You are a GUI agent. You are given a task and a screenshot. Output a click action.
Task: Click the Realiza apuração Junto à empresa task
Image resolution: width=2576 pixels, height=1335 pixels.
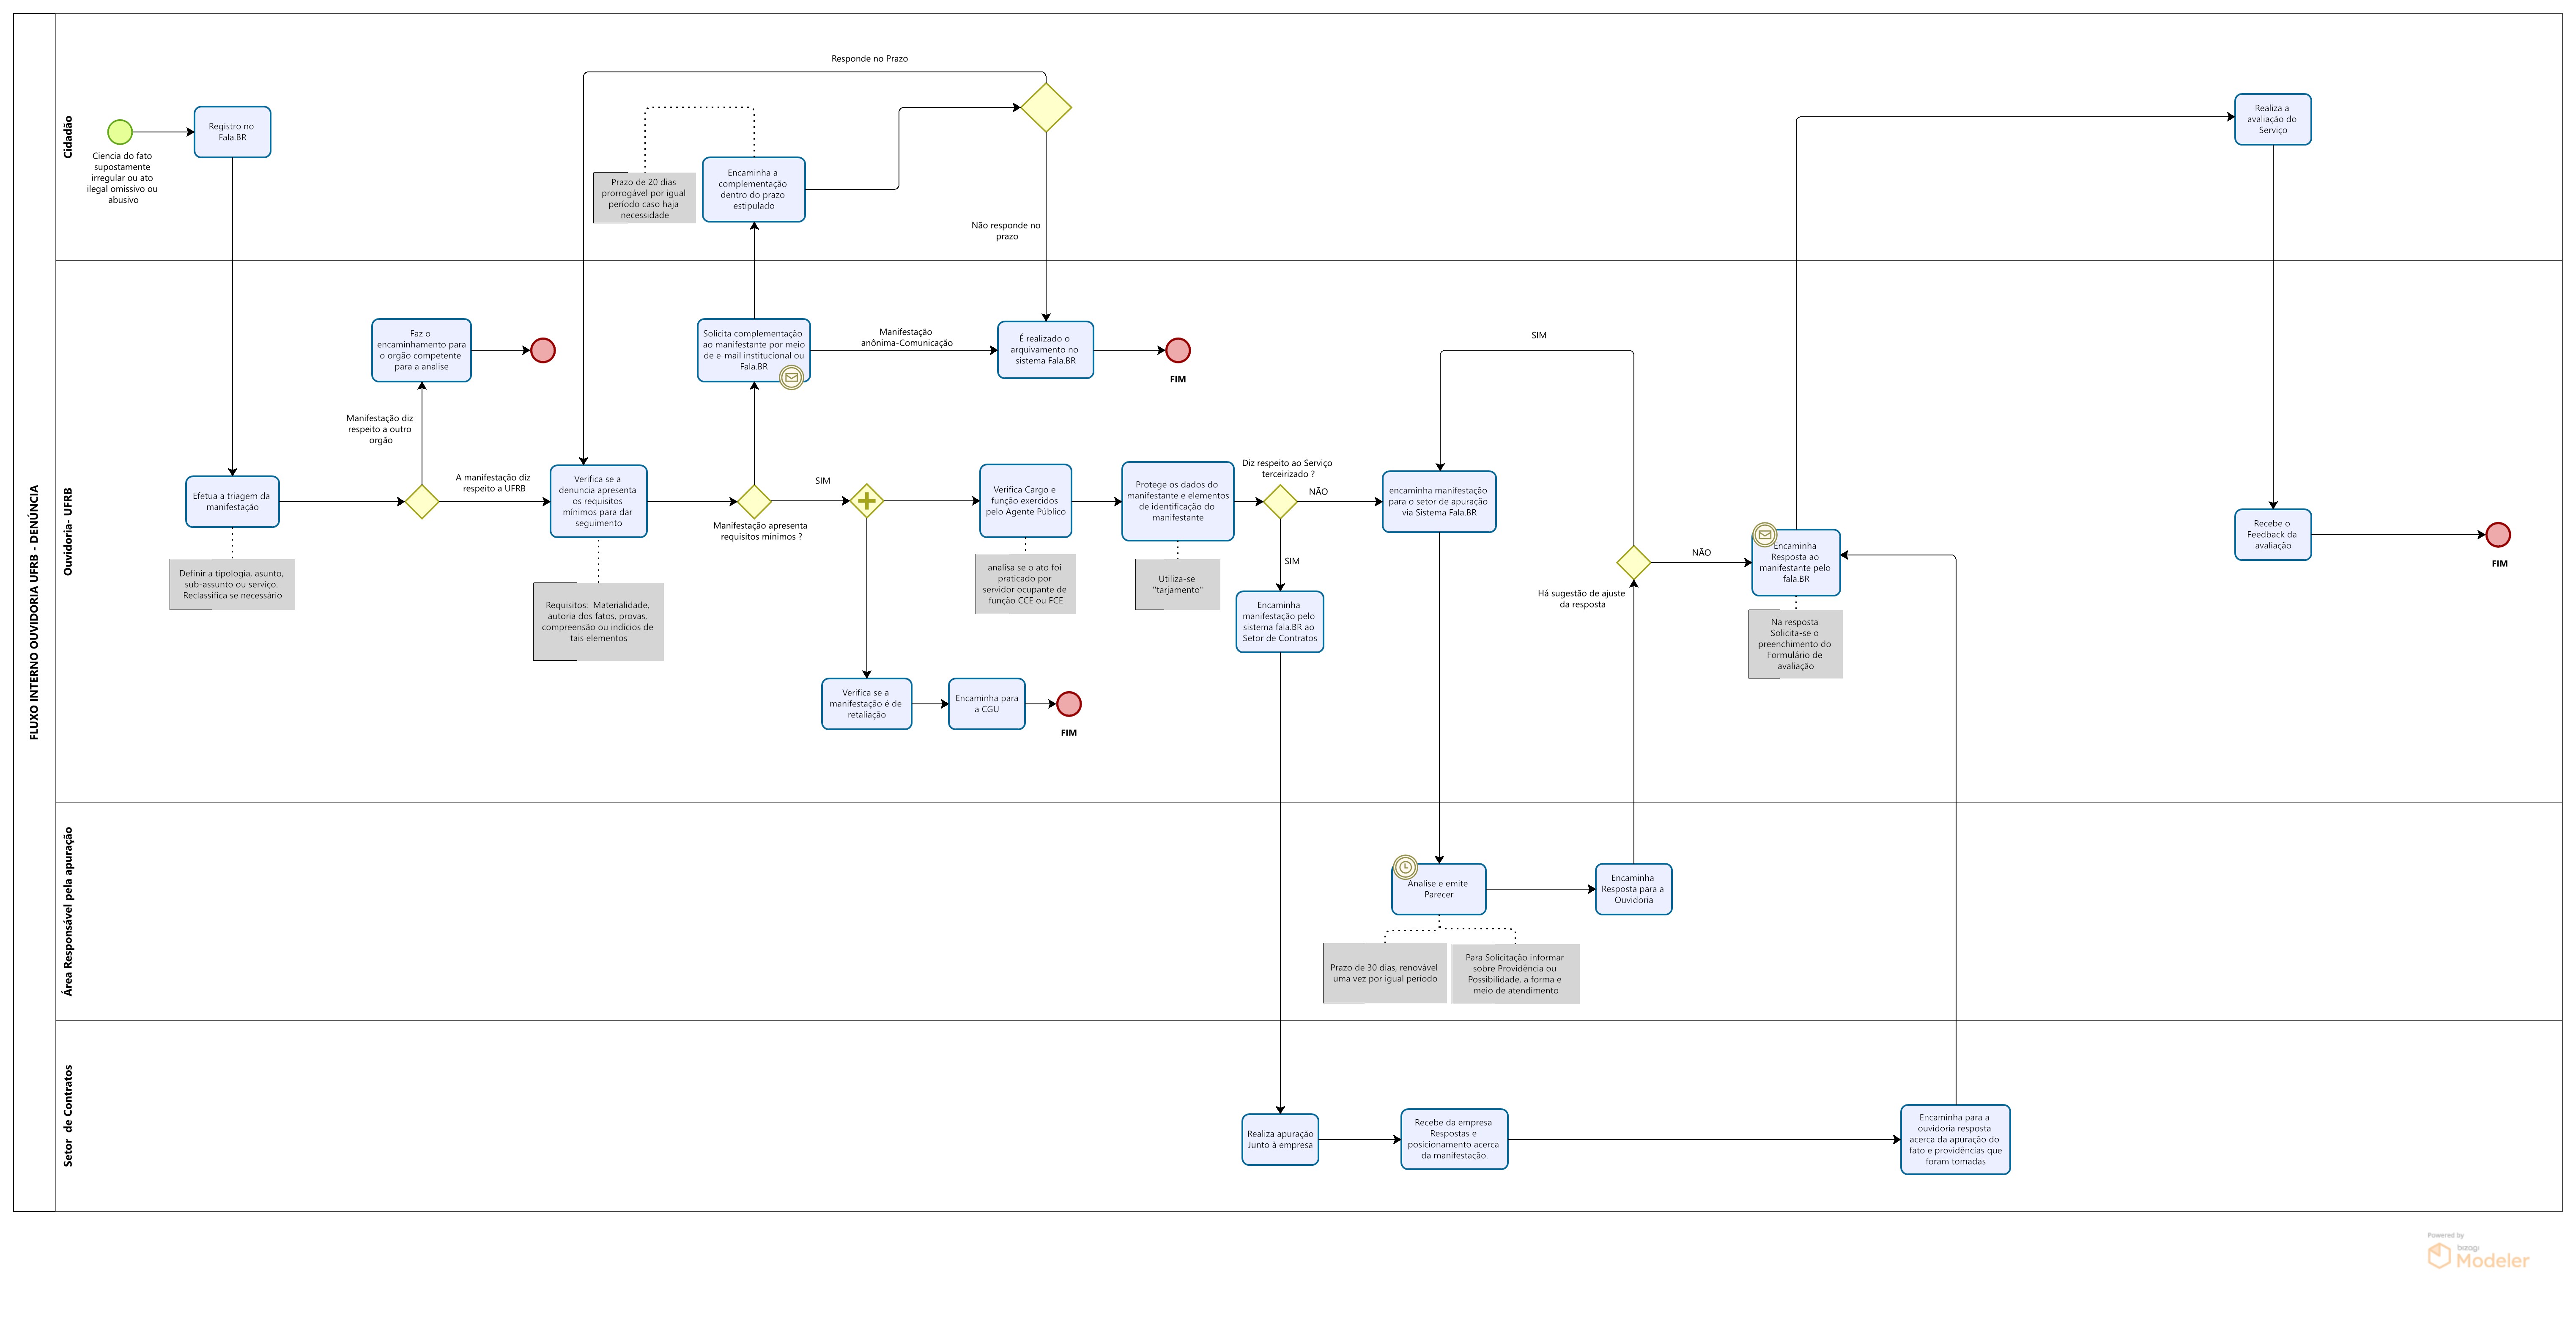pos(1280,1139)
